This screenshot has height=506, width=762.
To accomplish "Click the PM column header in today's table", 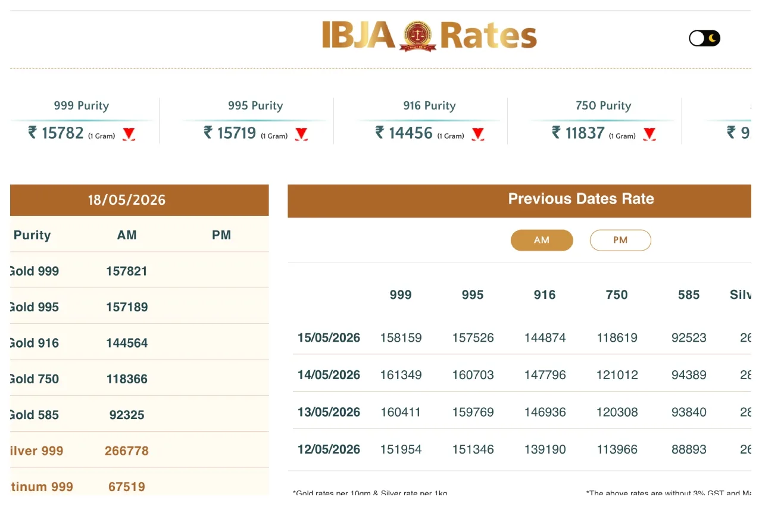I will (x=221, y=235).
